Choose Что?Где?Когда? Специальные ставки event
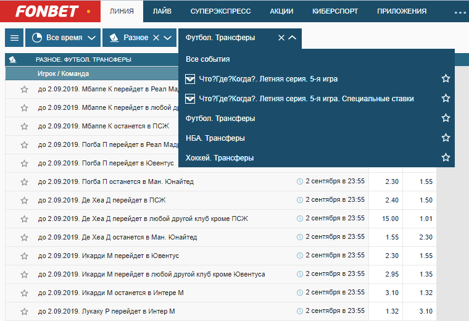Screen dimensions: 469x321 point(306,99)
